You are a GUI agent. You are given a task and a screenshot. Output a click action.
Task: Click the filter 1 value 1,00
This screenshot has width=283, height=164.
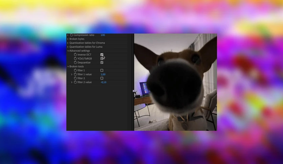[x=103, y=74]
